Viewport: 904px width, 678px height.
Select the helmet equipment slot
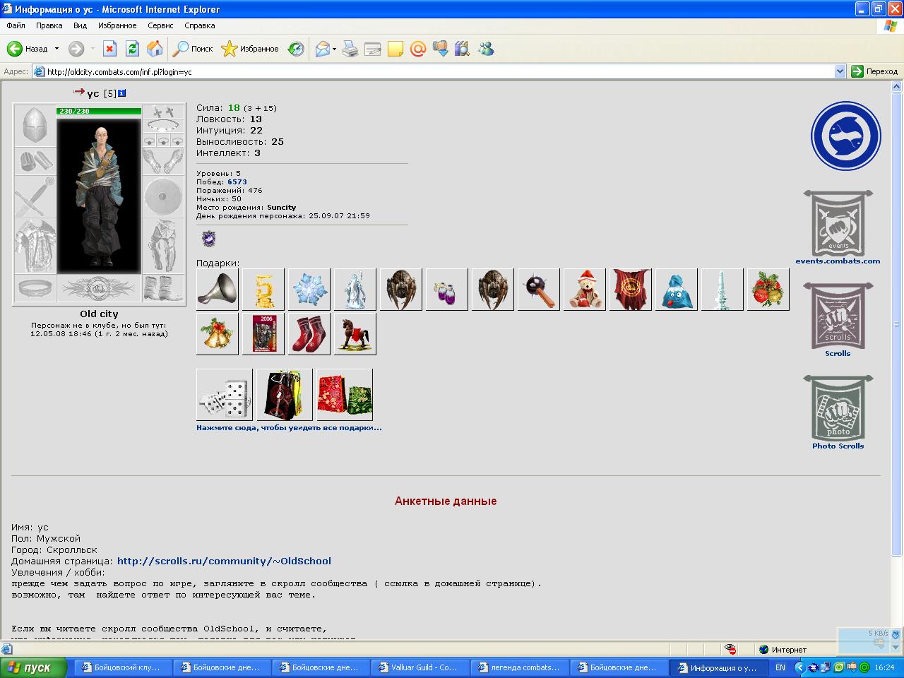point(35,126)
